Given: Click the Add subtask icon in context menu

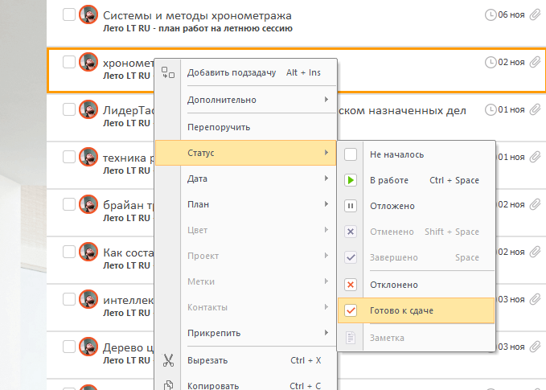Looking at the screenshot, I should point(168,72).
